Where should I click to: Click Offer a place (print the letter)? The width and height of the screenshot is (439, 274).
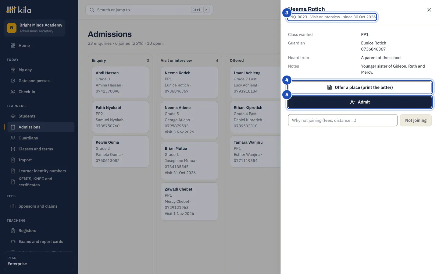(360, 87)
